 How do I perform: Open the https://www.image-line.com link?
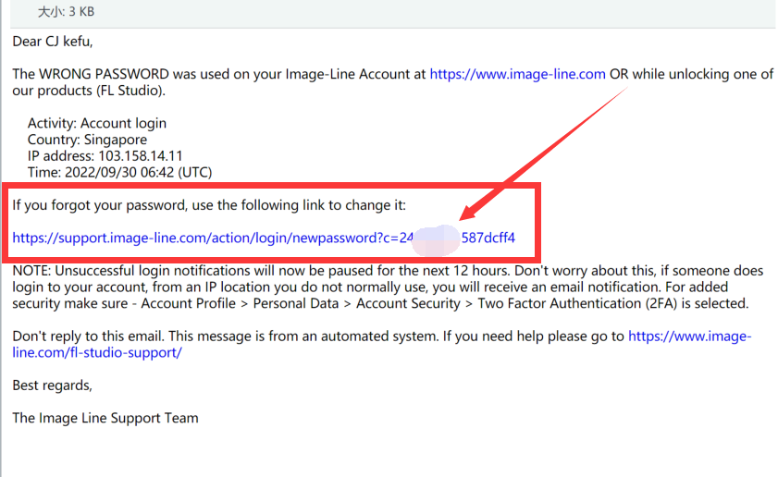pos(517,74)
